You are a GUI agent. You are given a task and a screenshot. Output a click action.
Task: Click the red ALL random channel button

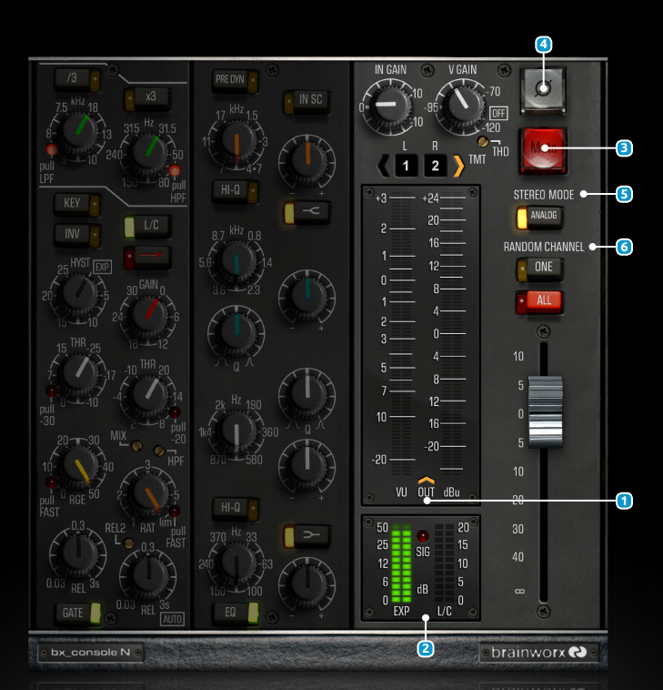(x=539, y=302)
